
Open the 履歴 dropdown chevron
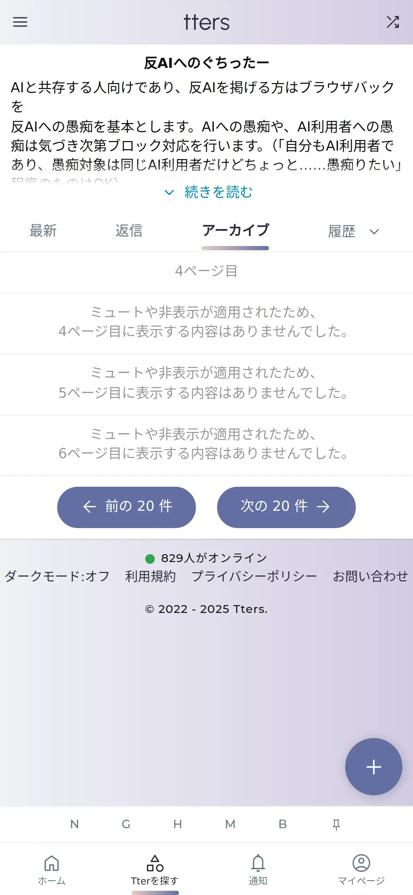click(x=374, y=232)
